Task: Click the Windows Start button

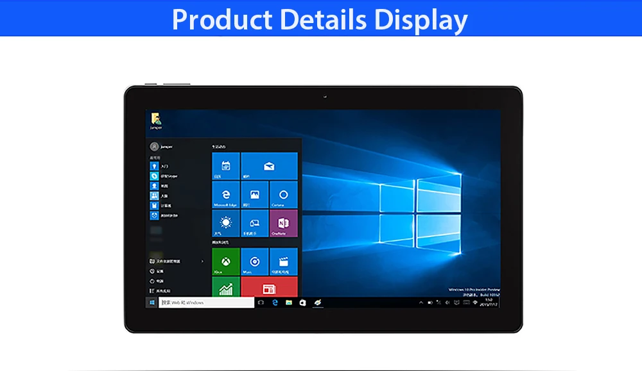Action: click(x=152, y=302)
